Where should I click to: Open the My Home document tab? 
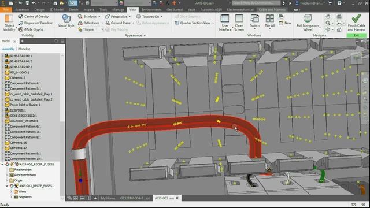coord(108,198)
